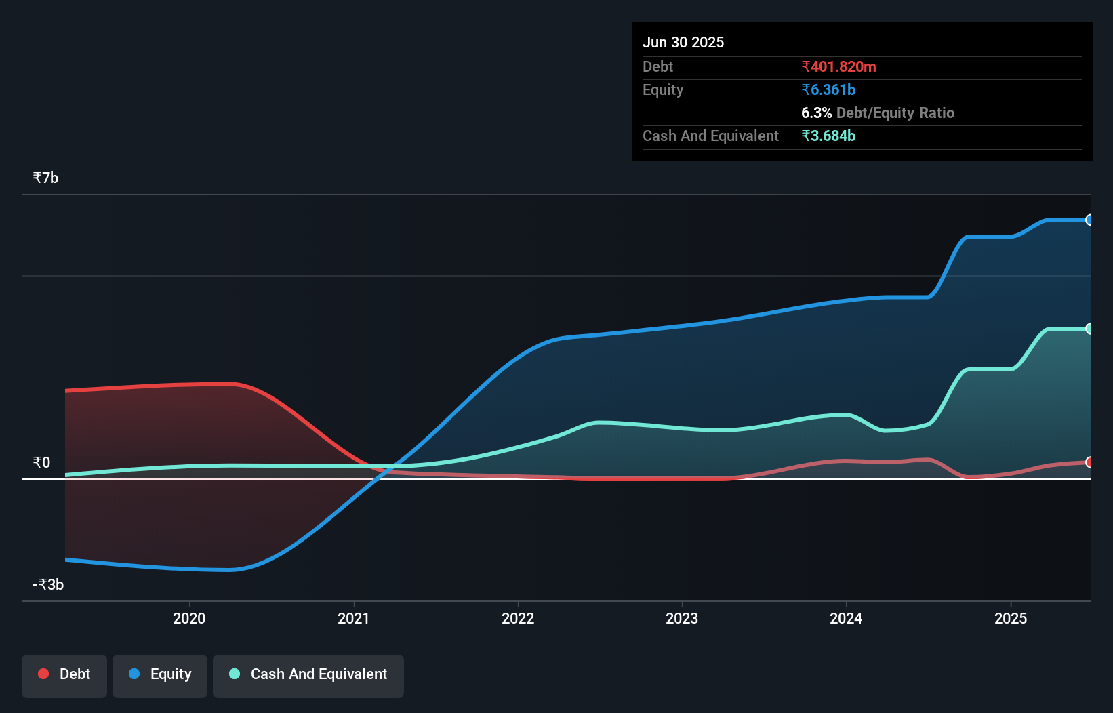
Task: Select the 2022 x-axis label
Action: [518, 618]
